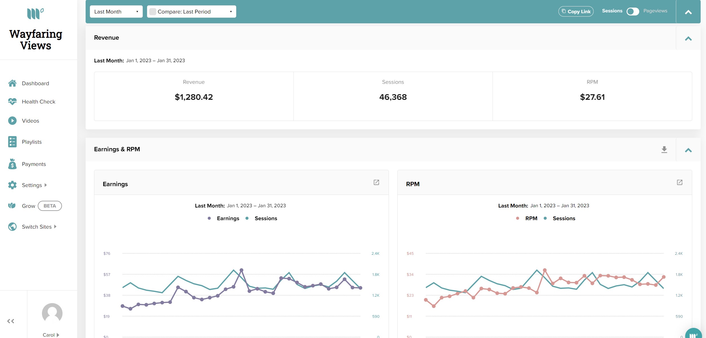Open Playlists page
The image size is (706, 338).
32,142
